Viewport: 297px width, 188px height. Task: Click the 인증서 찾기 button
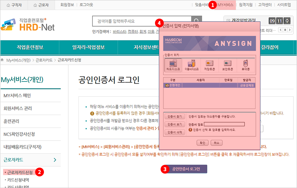pyautogui.click(x=175, y=116)
